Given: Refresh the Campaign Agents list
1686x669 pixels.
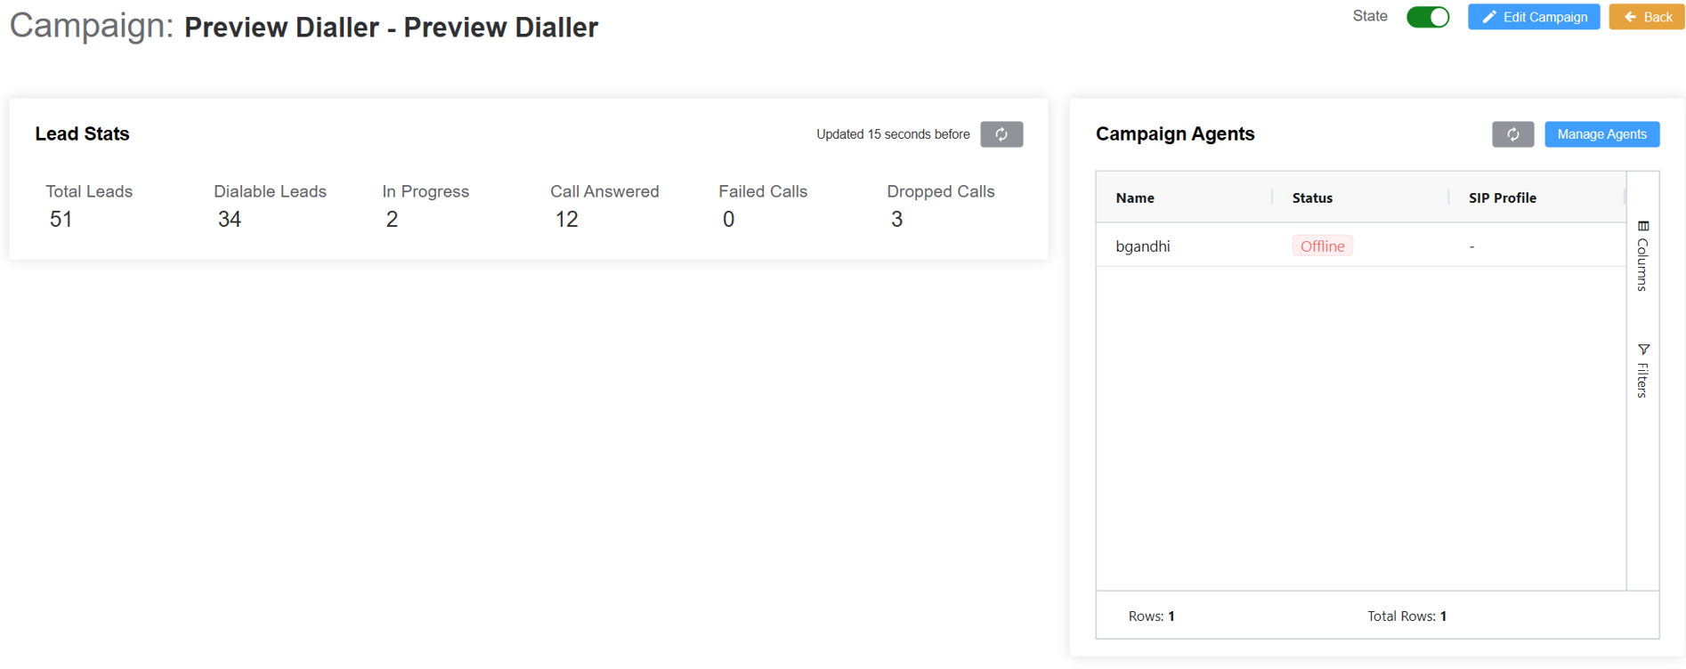Looking at the screenshot, I should coord(1512,134).
